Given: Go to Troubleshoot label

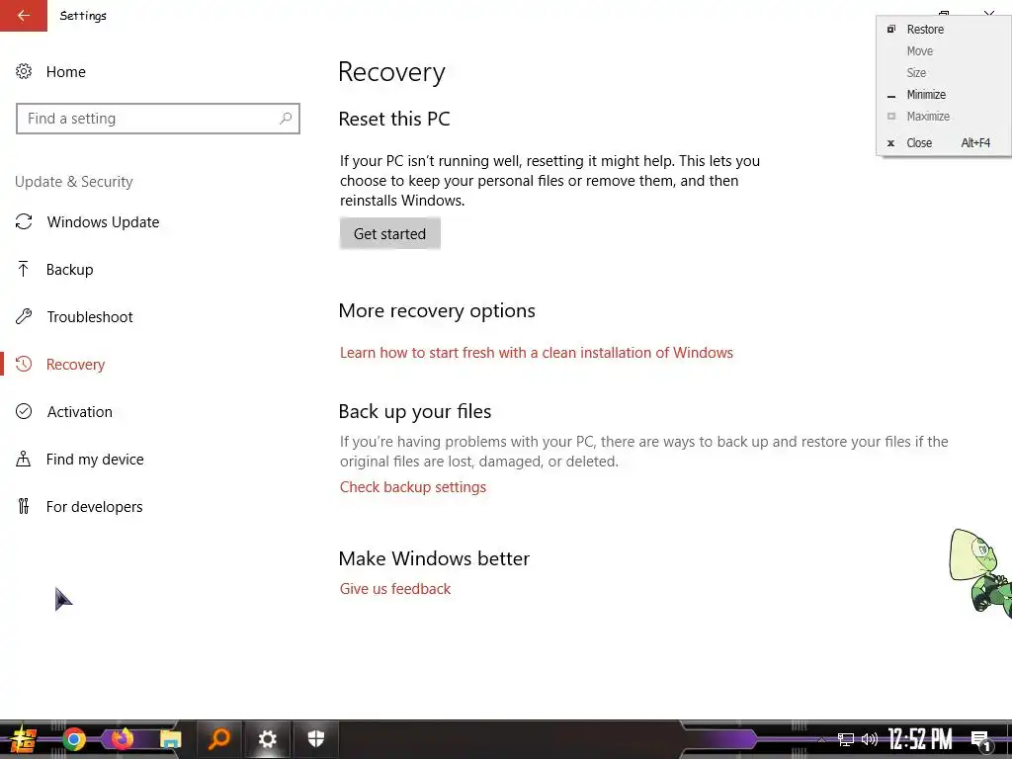Looking at the screenshot, I should pyautogui.click(x=90, y=317).
